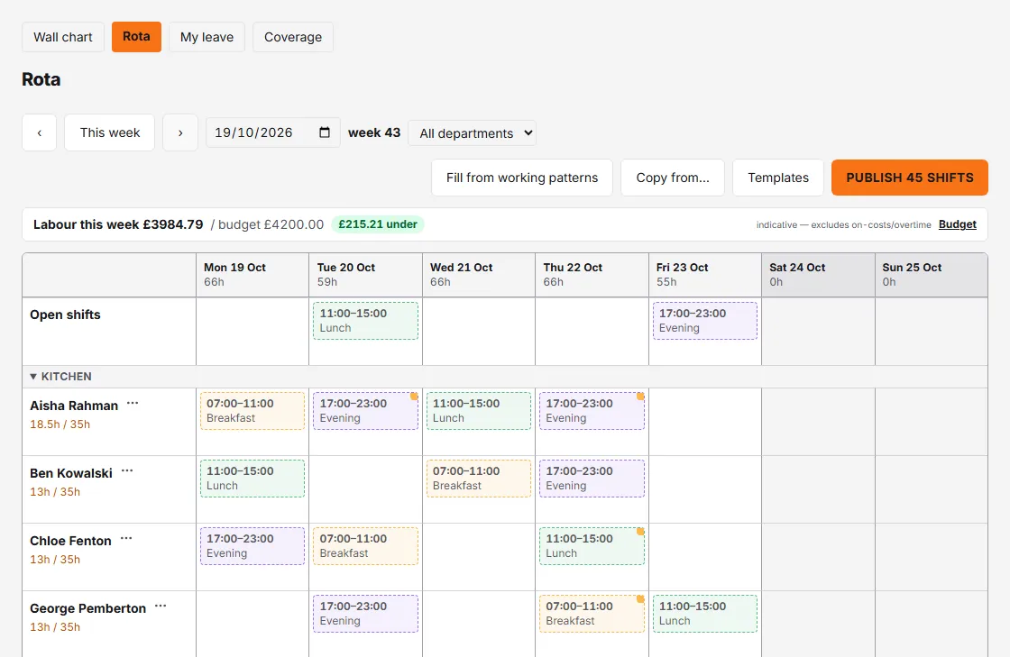The height and width of the screenshot is (657, 1010).
Task: Open the Templates button
Action: tap(778, 178)
